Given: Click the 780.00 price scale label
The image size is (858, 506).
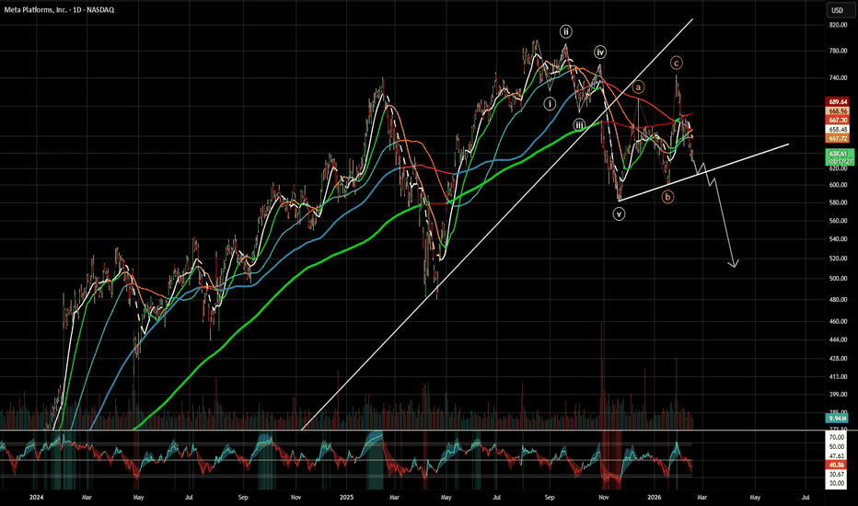Looking at the screenshot, I should point(838,51).
